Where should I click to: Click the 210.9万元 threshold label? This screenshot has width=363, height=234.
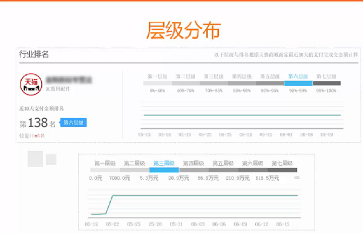[238, 178]
